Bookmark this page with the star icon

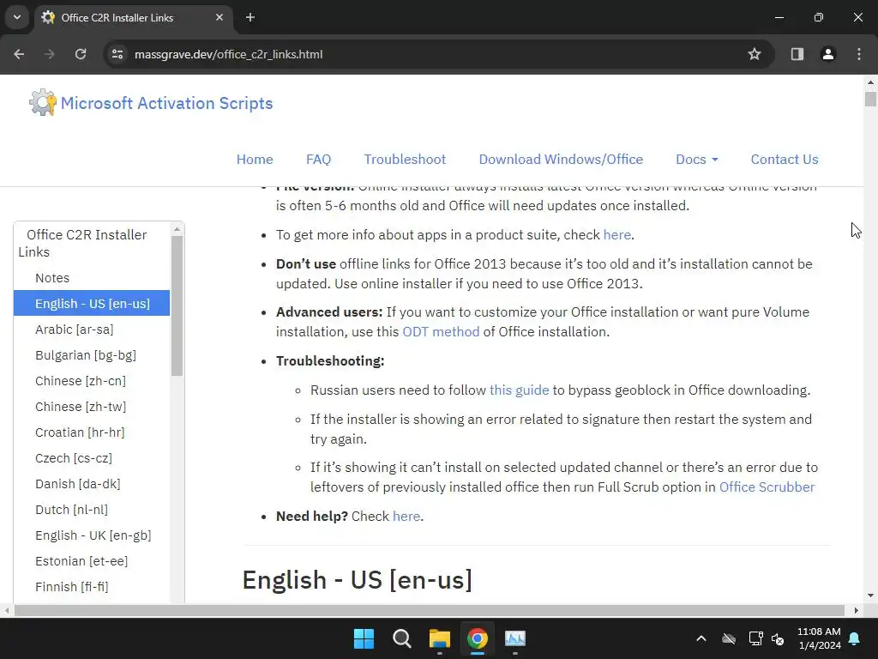tap(755, 54)
